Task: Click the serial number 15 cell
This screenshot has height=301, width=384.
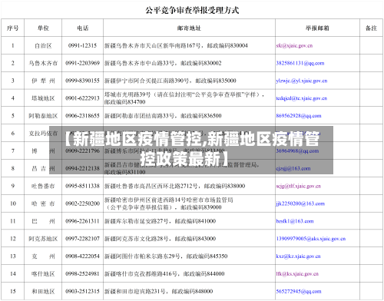Action: (13, 291)
